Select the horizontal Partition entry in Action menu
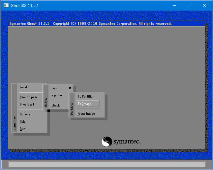This screenshot has height=170, width=213. point(57,96)
